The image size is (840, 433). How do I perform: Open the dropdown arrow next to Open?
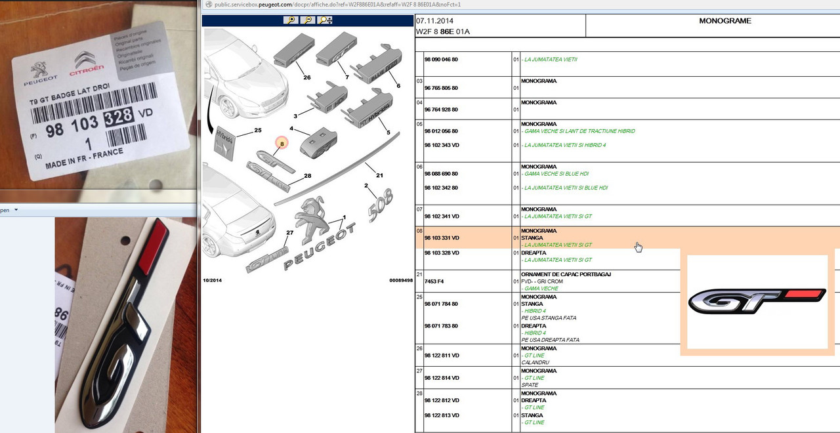15,211
